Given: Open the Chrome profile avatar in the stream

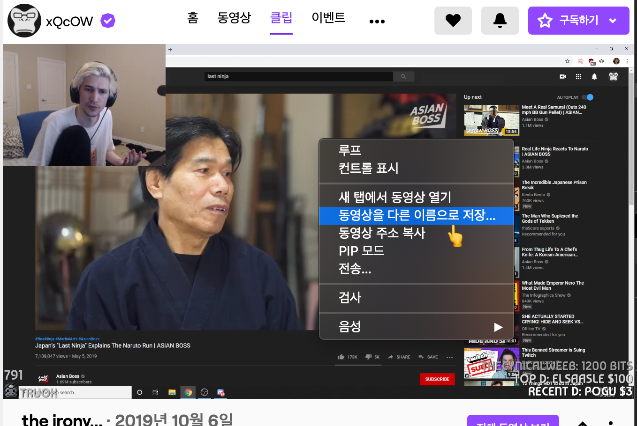Looking at the screenshot, I should click(x=616, y=61).
